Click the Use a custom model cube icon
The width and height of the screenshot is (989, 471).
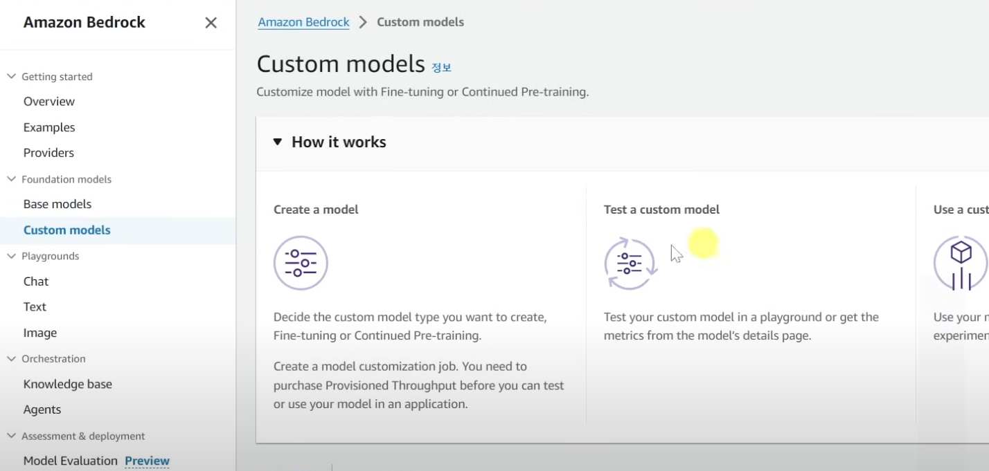(961, 263)
